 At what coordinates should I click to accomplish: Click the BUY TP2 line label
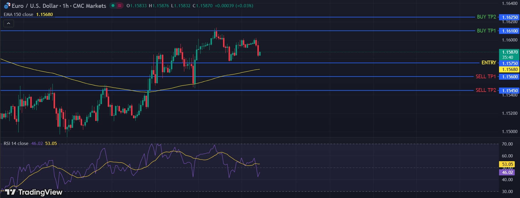[x=486, y=17]
